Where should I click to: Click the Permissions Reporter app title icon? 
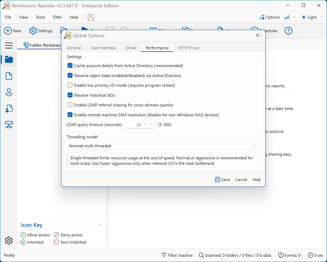(6, 5)
